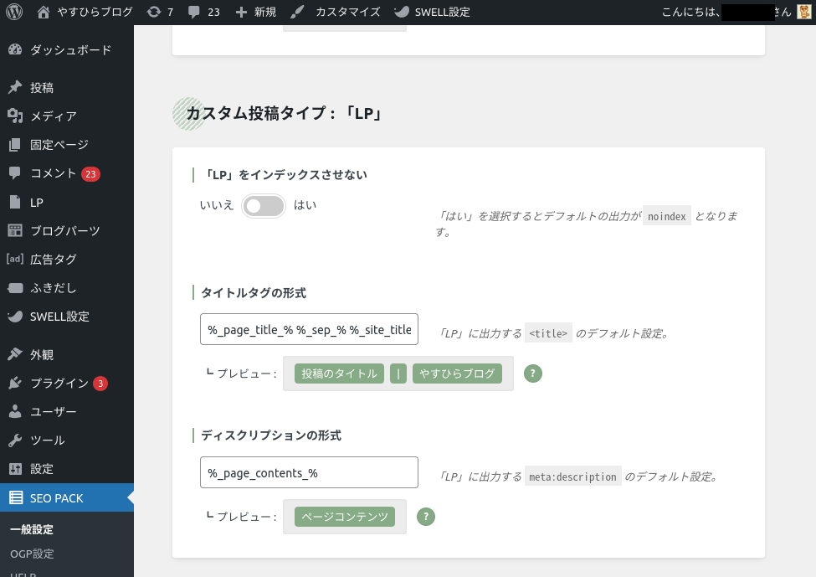Open the ダッシュボード sidebar item
Screen dimensions: 816x577
coord(70,50)
